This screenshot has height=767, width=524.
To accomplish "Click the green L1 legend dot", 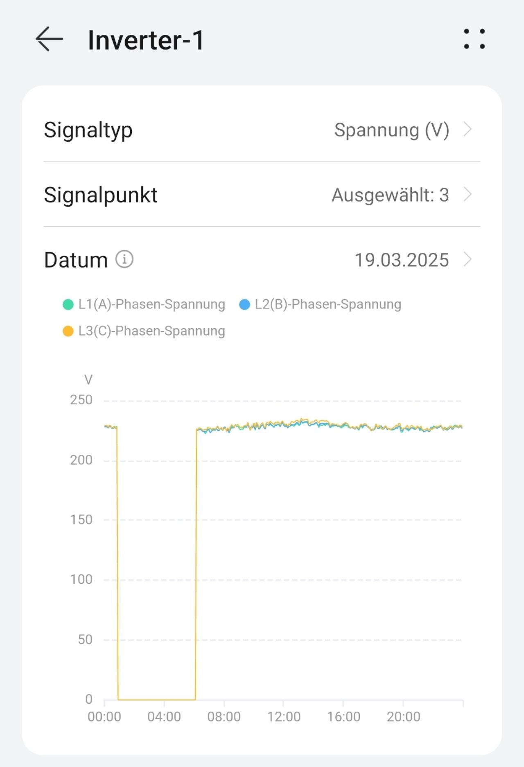I will coord(68,305).
